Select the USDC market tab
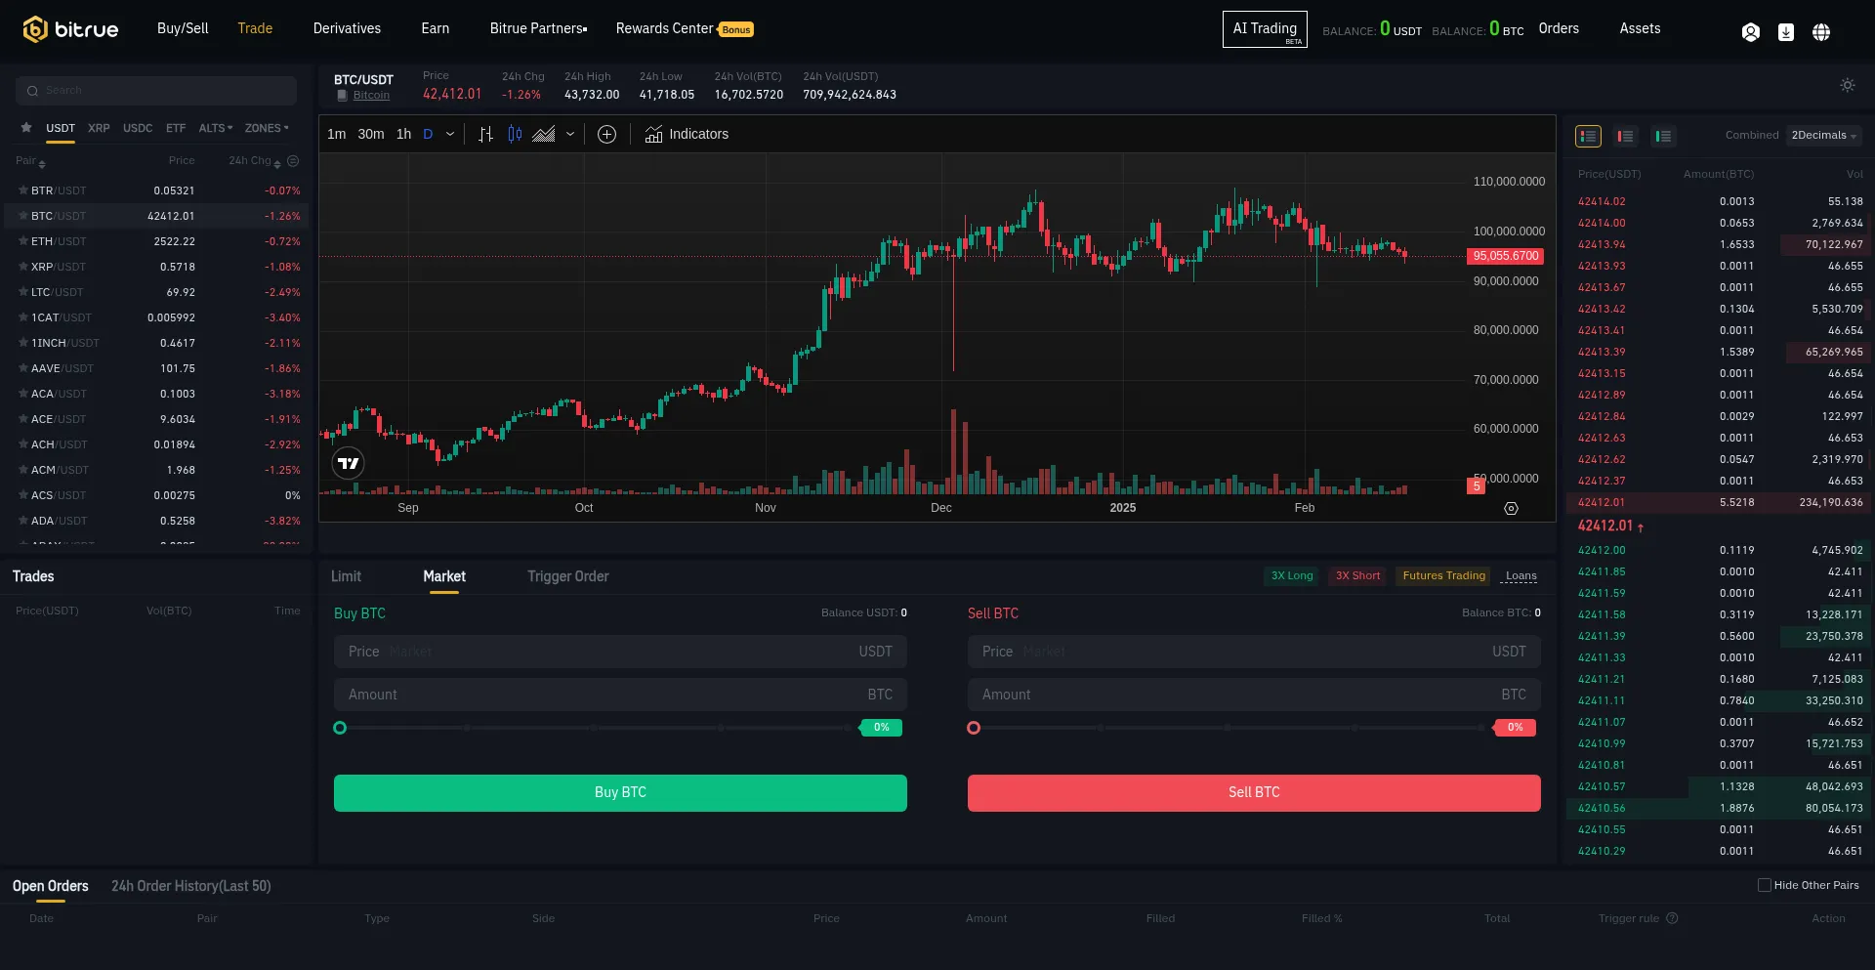The height and width of the screenshot is (970, 1875). click(138, 128)
